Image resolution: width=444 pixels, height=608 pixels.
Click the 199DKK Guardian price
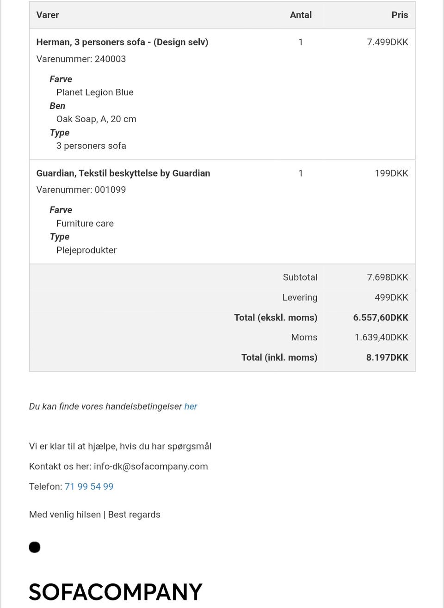391,173
